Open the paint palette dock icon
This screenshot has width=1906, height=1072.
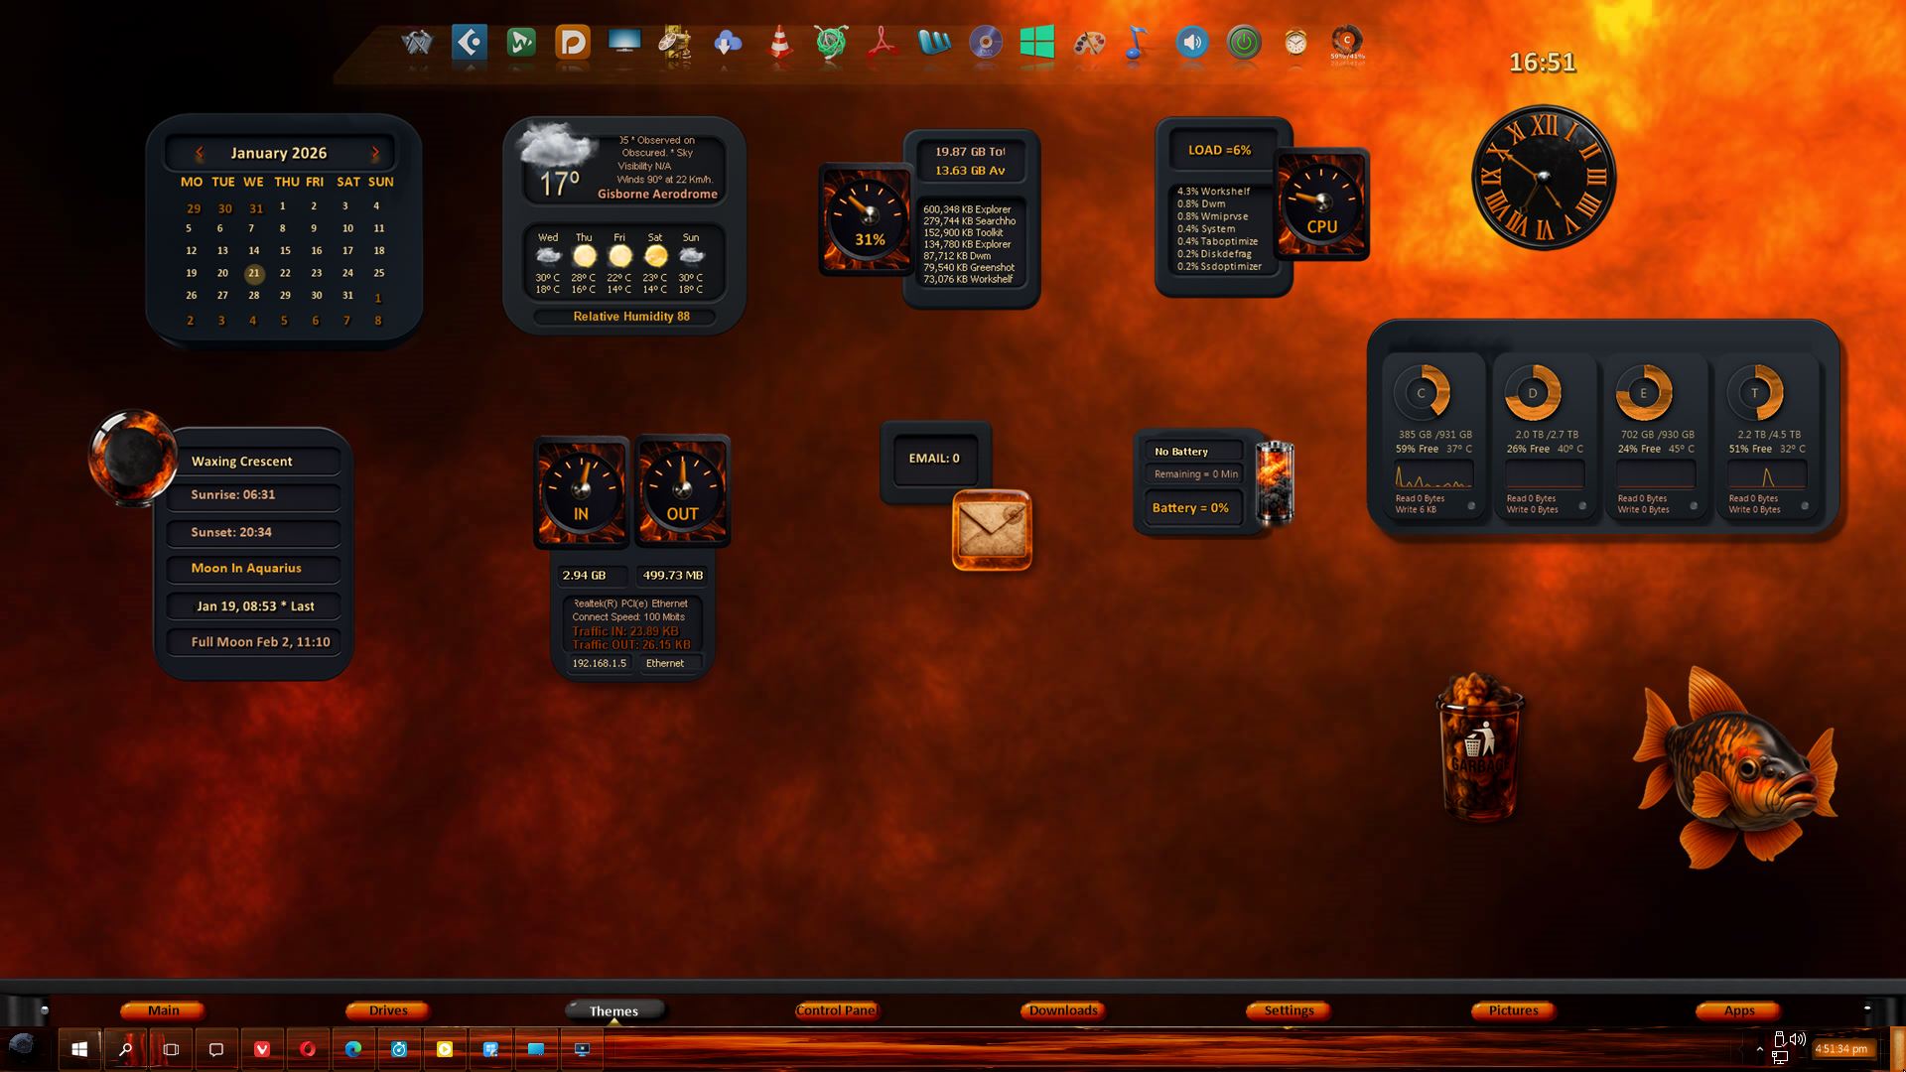[1089, 43]
